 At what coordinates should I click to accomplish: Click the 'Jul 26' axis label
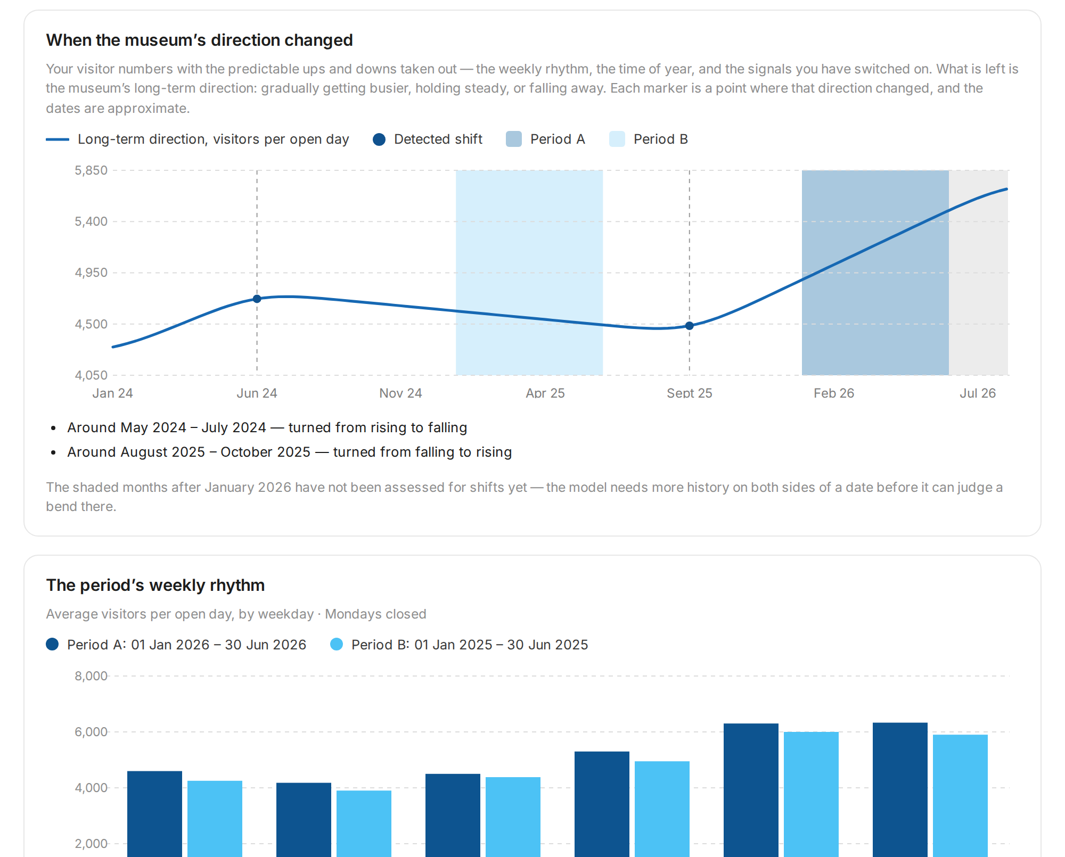978,393
